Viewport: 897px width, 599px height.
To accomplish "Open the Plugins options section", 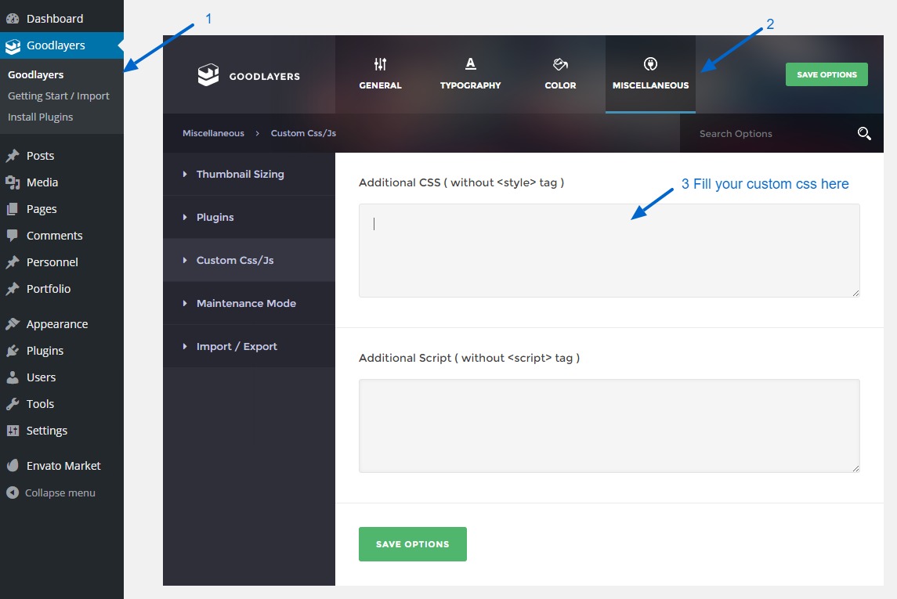I will pyautogui.click(x=215, y=218).
